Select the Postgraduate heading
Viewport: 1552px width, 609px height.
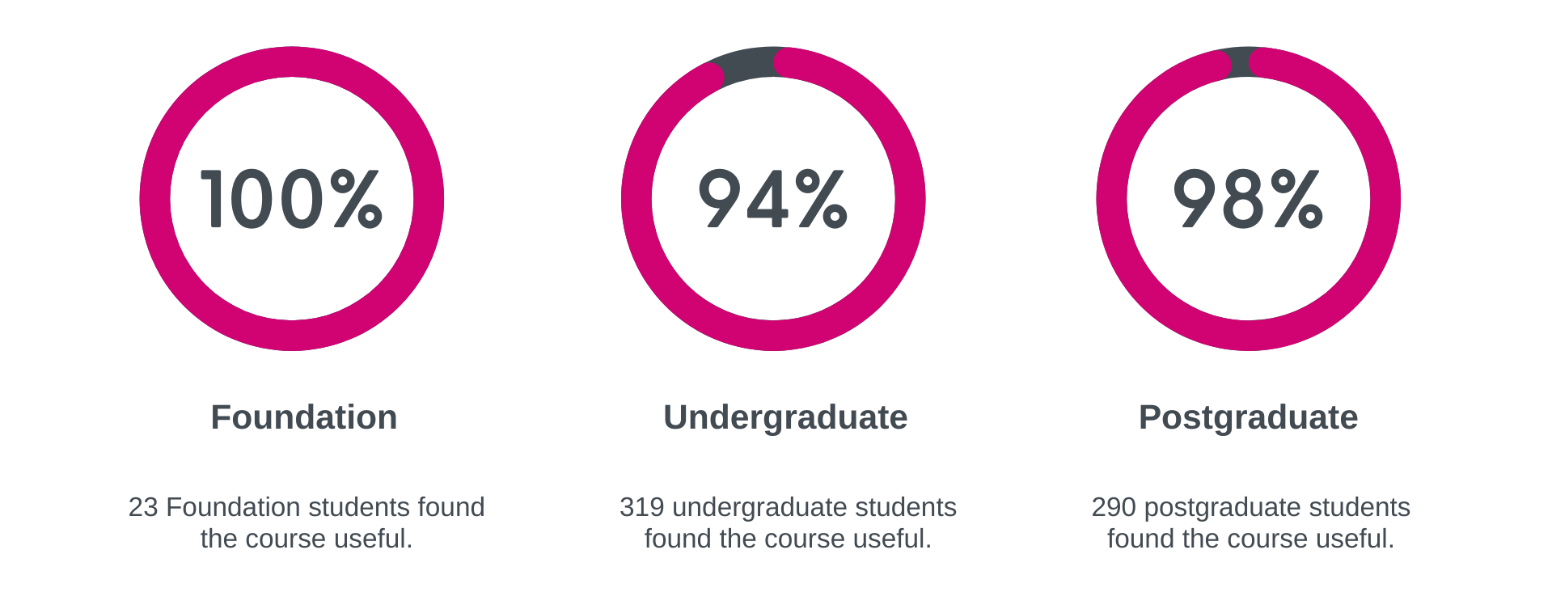coord(1248,417)
